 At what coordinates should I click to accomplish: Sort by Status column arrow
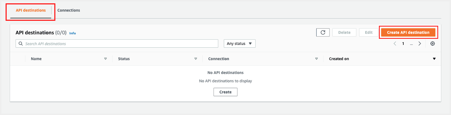[x=196, y=59]
